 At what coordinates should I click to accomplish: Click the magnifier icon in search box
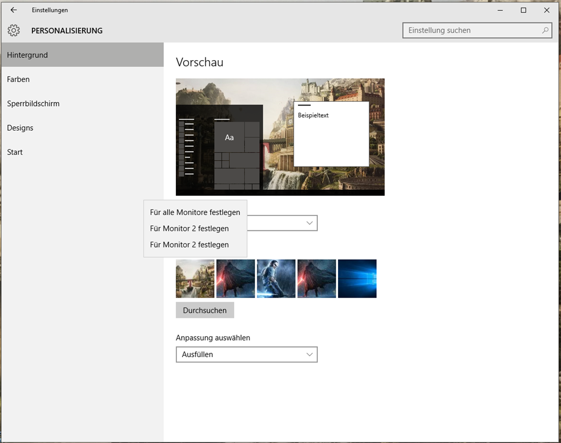click(x=545, y=31)
